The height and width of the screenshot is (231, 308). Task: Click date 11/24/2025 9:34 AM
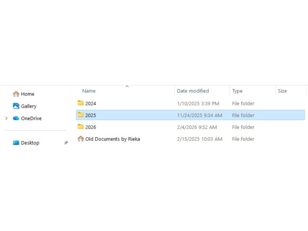[200, 115]
